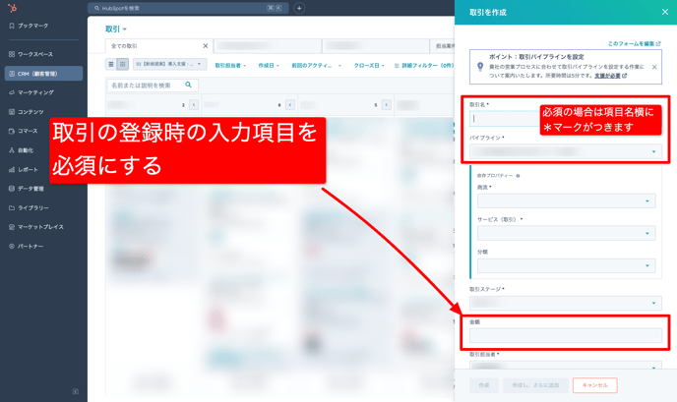Image resolution: width=677 pixels, height=402 pixels.
Task: Switch to list view icon
Action: pos(111,64)
